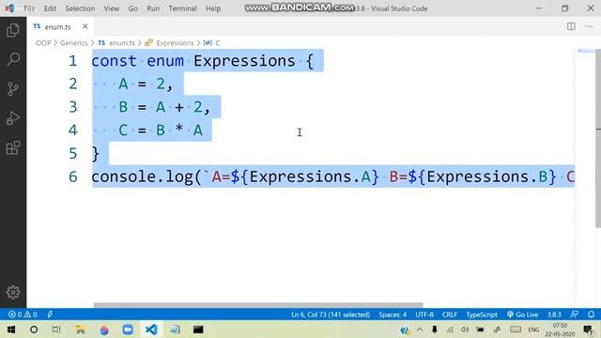The image size is (601, 338).
Task: Open the black terminal app in taskbar
Action: click(x=198, y=330)
